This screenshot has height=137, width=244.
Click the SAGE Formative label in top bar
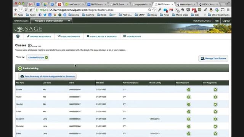tap(21, 21)
